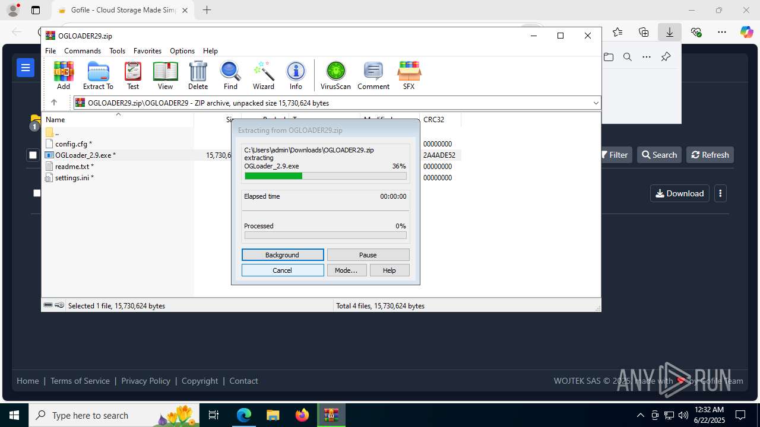Select the parent folder '..' entry
760x427 pixels.
tap(56, 133)
